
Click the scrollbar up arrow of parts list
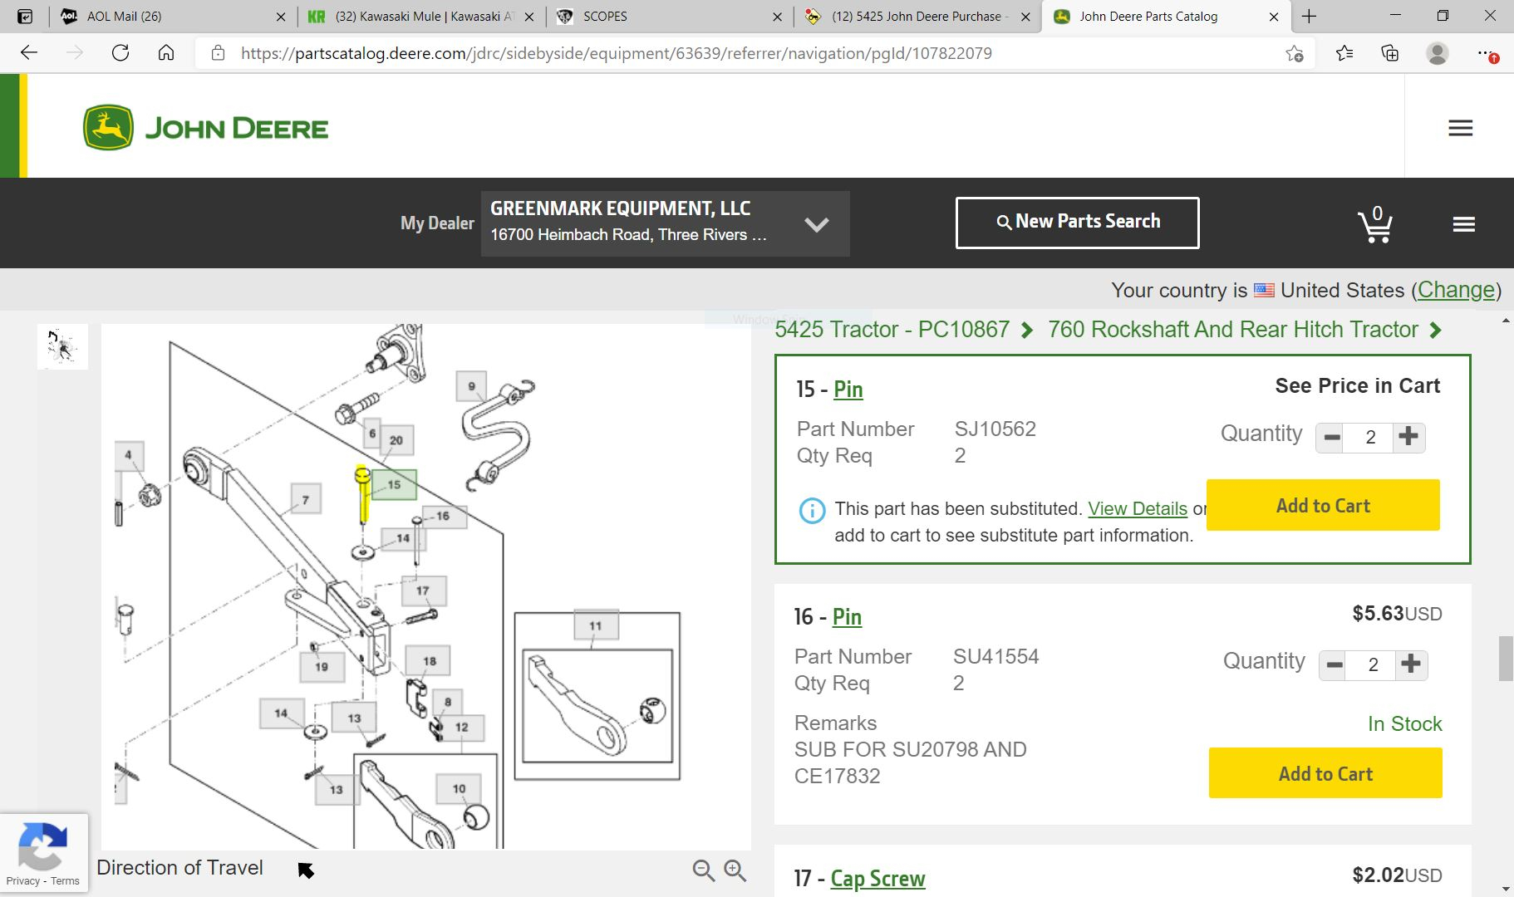(1506, 321)
